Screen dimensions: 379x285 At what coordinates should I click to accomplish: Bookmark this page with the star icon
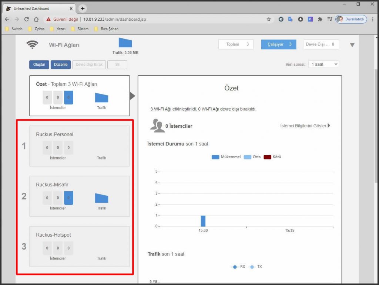click(269, 19)
